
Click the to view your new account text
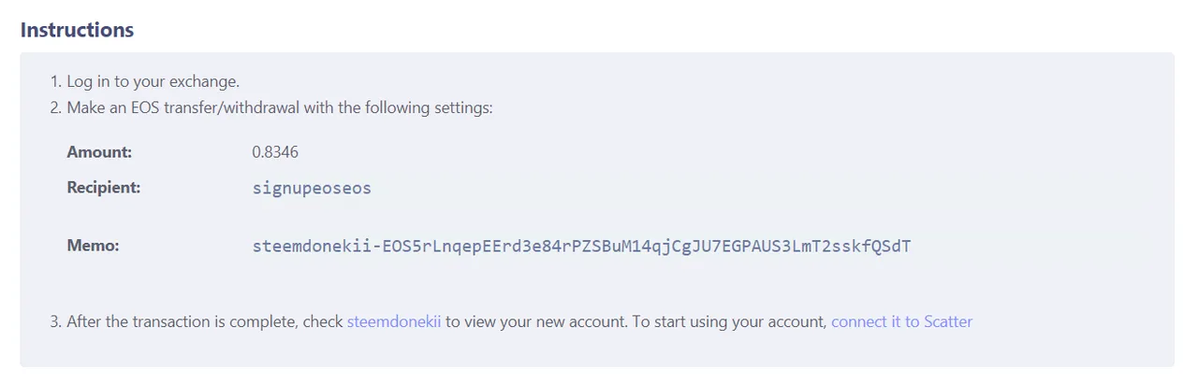point(535,321)
